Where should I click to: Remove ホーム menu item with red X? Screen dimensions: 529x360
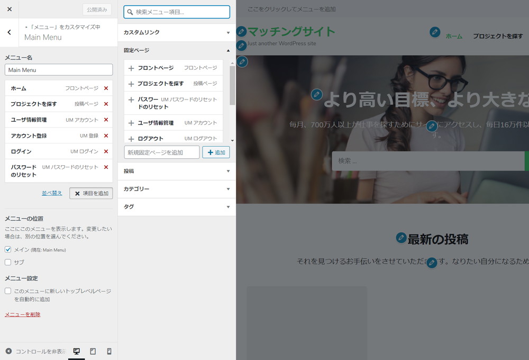(106, 88)
